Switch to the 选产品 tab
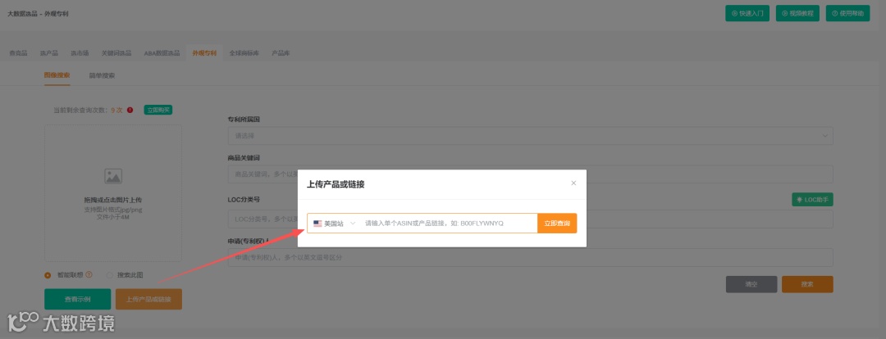886x339 pixels. click(49, 53)
